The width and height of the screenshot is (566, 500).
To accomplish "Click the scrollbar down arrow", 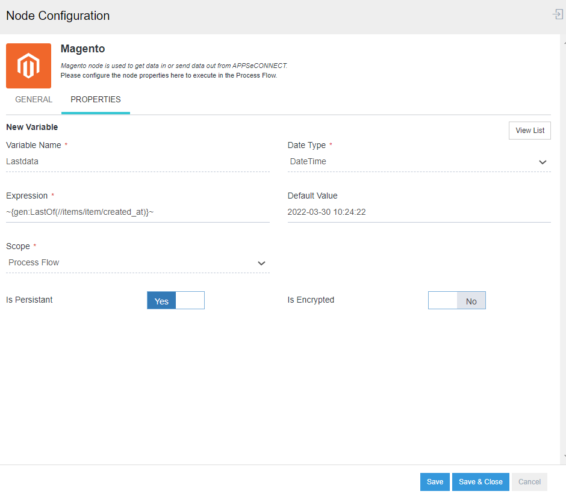I will tap(563, 457).
